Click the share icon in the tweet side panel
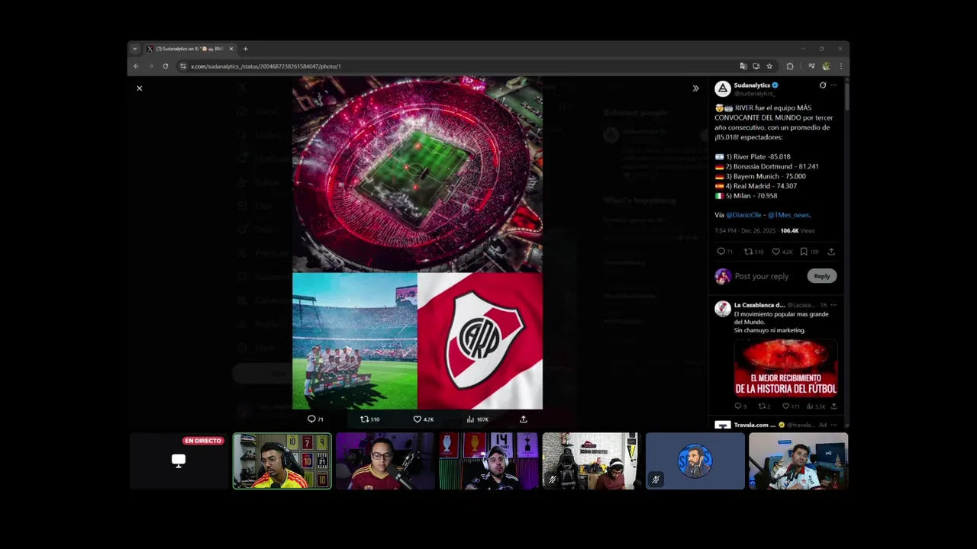 pyautogui.click(x=831, y=252)
